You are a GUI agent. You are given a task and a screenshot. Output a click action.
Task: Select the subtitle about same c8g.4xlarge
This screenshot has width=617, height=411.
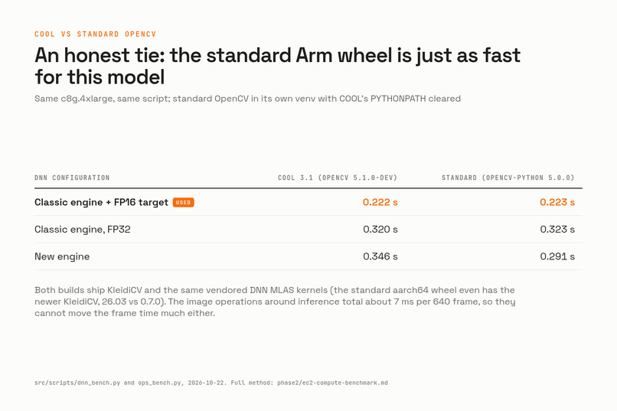247,98
